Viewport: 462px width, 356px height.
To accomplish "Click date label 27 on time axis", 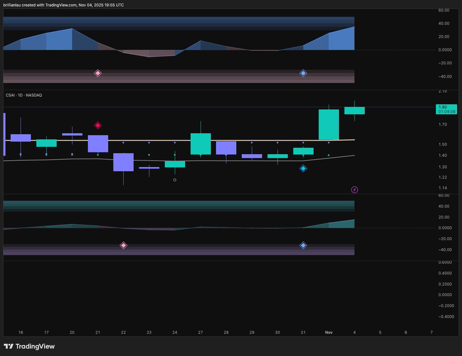I will [201, 332].
